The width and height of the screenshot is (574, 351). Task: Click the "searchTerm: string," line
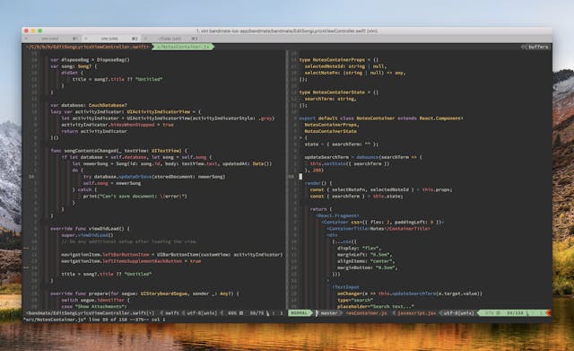click(x=330, y=99)
